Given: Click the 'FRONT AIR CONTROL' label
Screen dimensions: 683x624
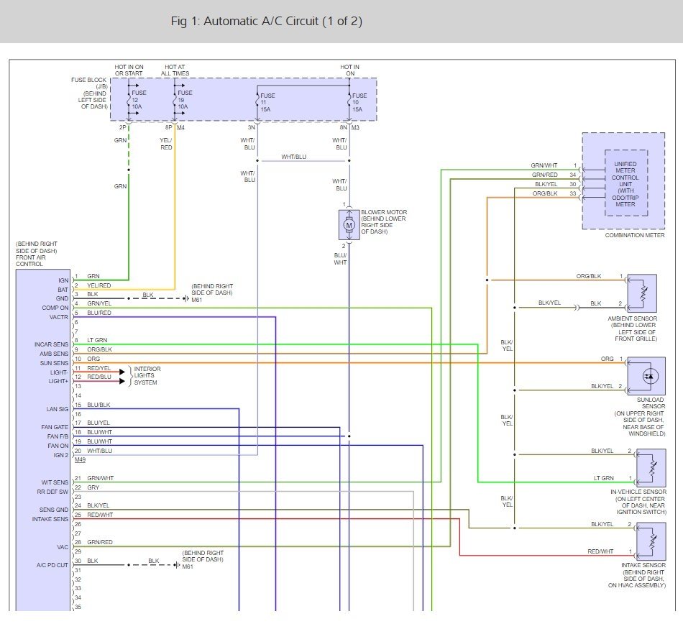Looking at the screenshot, I should click(30, 260).
